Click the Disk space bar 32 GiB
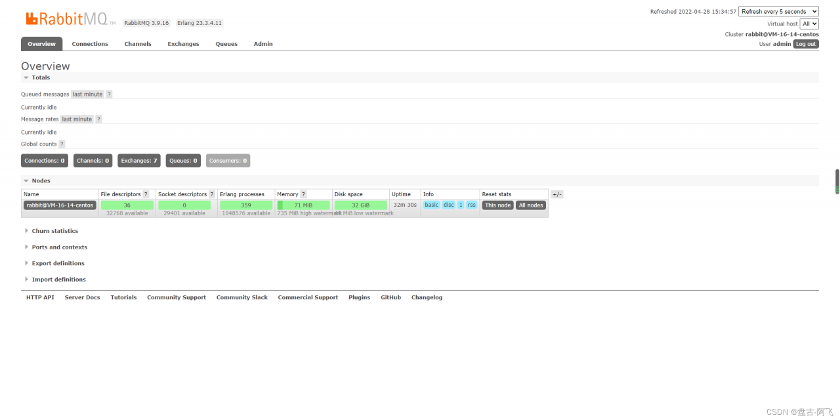840x420 pixels. point(360,205)
